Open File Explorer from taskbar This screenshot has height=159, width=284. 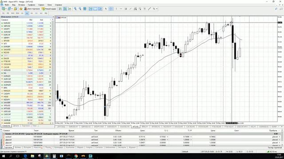click(x=32, y=156)
